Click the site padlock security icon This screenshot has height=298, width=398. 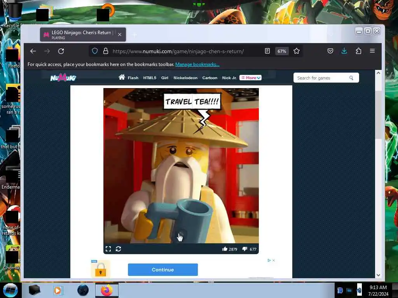pos(106,51)
